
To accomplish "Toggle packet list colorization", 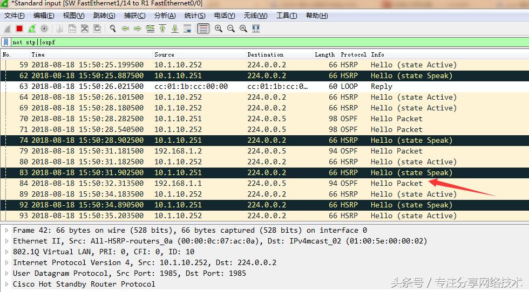I will tap(203, 29).
